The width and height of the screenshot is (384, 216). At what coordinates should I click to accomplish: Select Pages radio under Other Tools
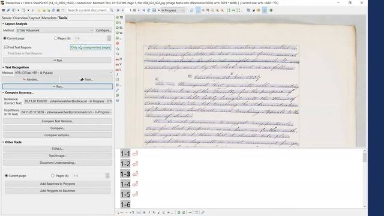pos(52,176)
